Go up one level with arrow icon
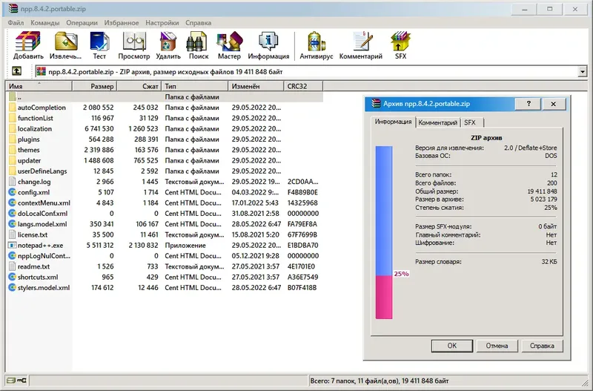 [x=16, y=71]
